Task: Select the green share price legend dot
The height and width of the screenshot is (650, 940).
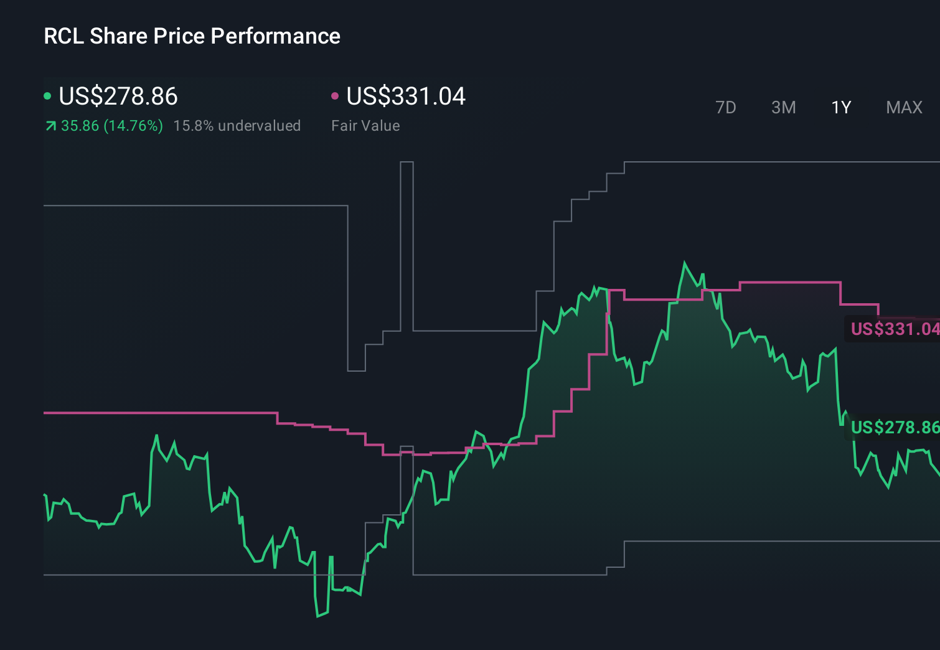Action: click(48, 95)
